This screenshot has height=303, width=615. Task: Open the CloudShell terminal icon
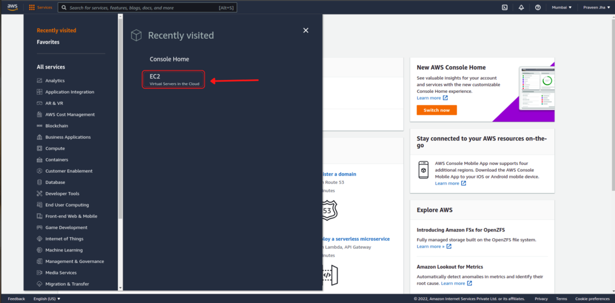(x=505, y=7)
